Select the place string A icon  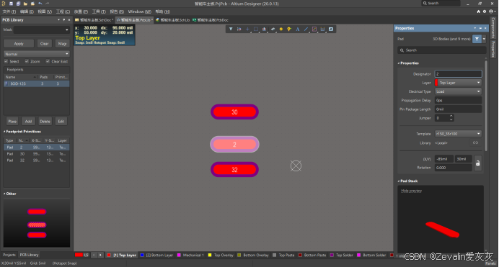[x=298, y=29]
